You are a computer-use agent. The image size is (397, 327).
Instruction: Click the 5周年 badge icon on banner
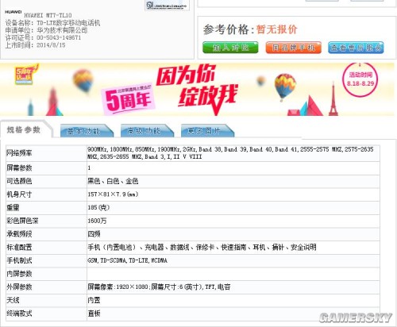25,75
